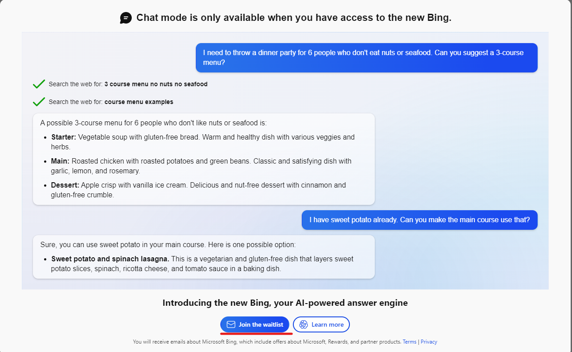Click the sweet potato lasagna response card
This screenshot has height=352, width=572.
pos(204,257)
